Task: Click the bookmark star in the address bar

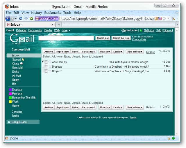Action: pyautogui.click(x=164, y=18)
